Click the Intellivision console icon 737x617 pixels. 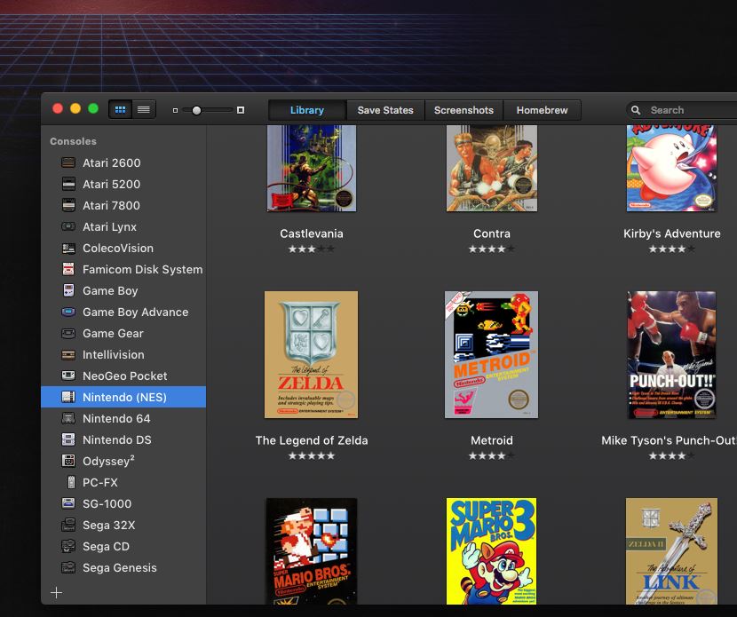pos(68,354)
